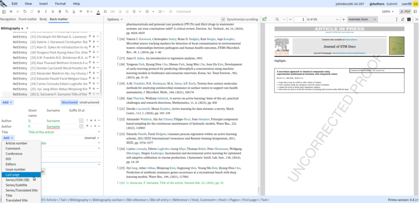Click the redo arrow in the toolbar
The width and height of the screenshot is (419, 203).
[32, 11]
